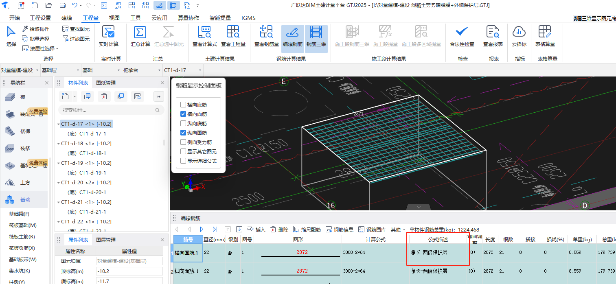Close the 构件列表 panel

[x=162, y=83]
